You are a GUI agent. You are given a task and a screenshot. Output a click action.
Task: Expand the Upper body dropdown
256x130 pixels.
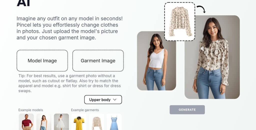click(103, 99)
